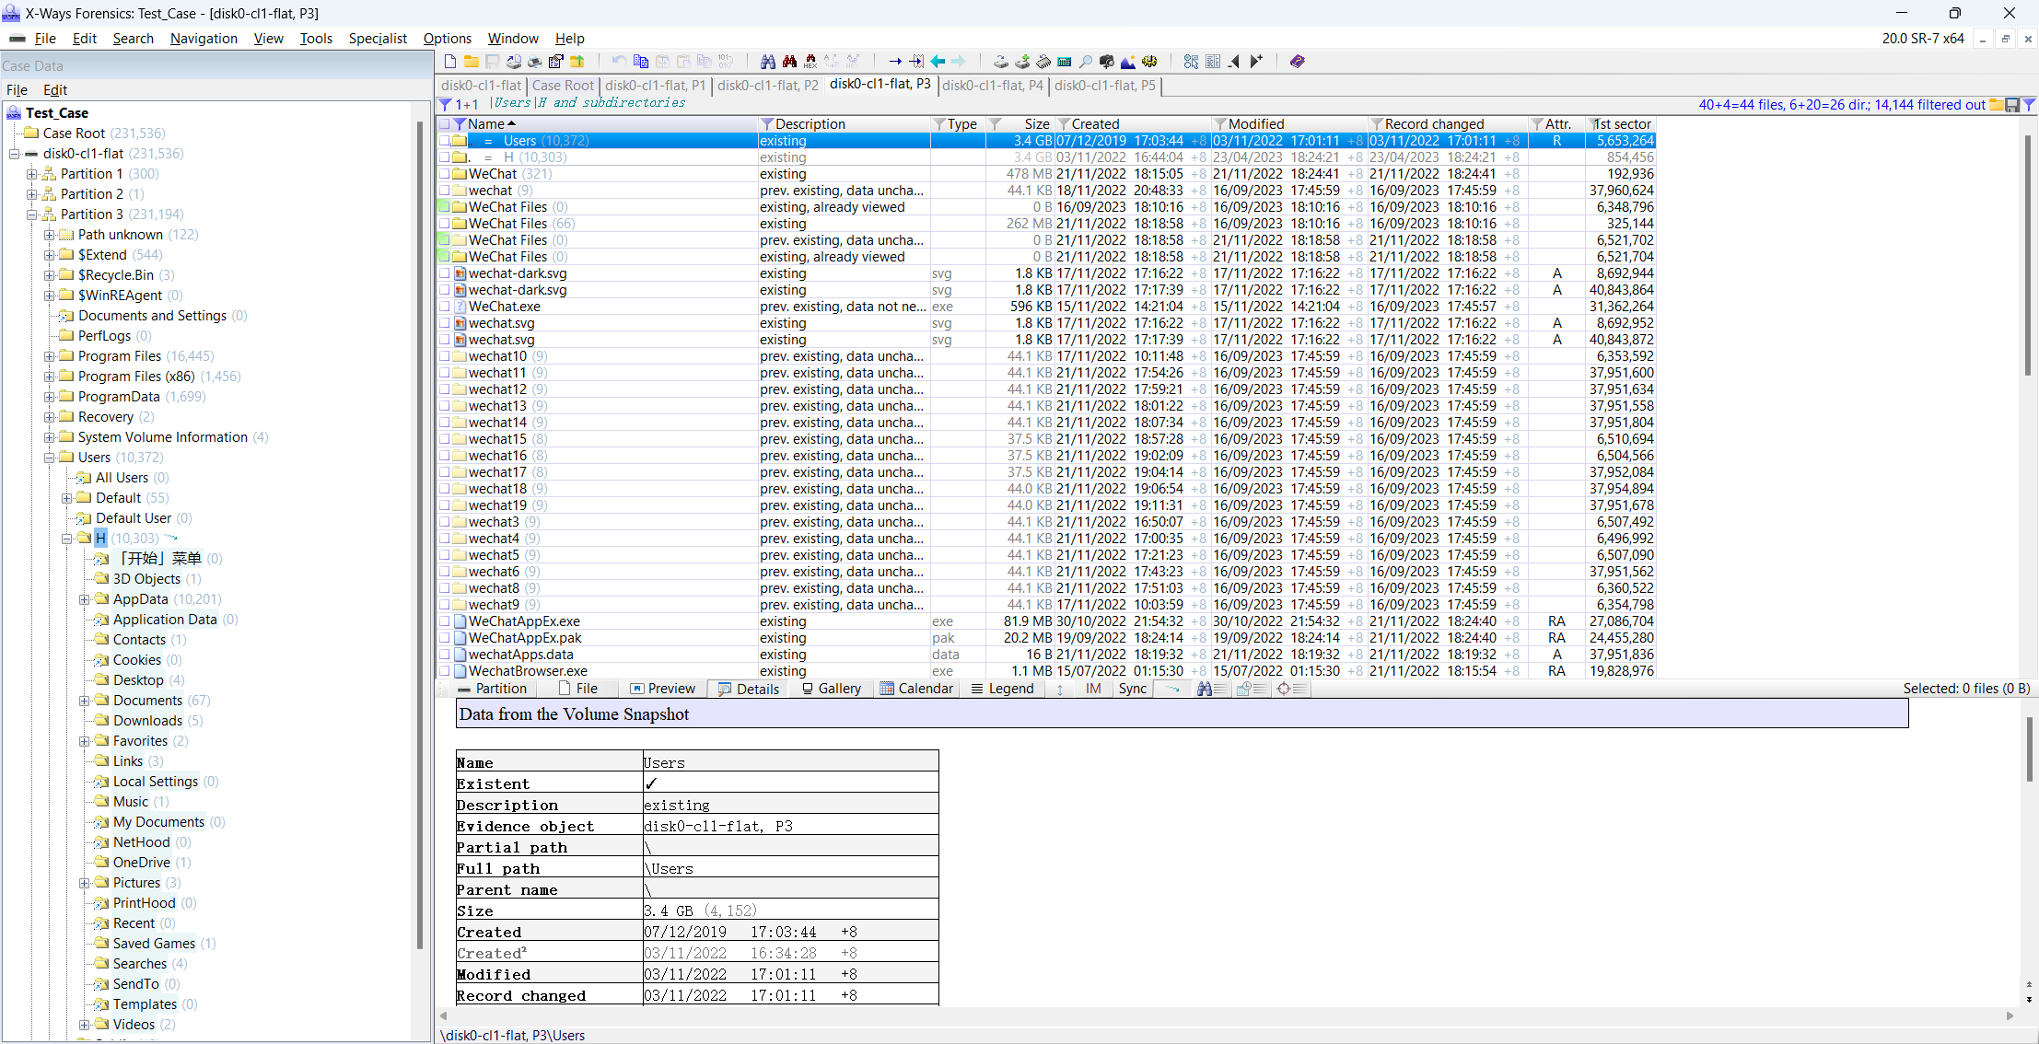
Task: Tick the checkbox for wechat10 folder
Action: pos(445,356)
